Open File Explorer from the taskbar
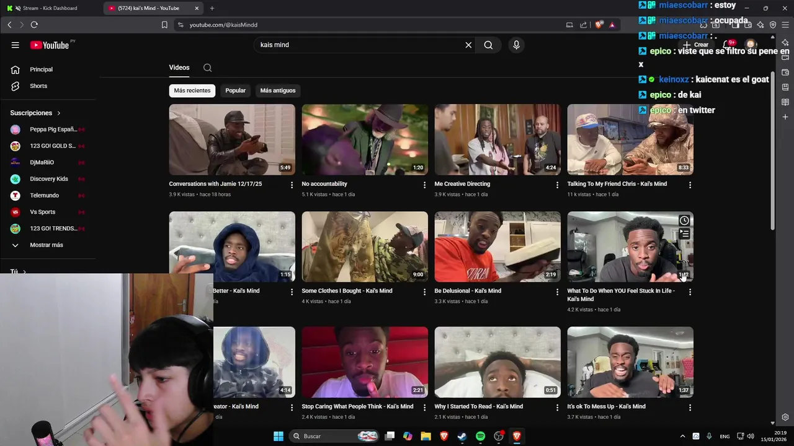 coord(426,436)
